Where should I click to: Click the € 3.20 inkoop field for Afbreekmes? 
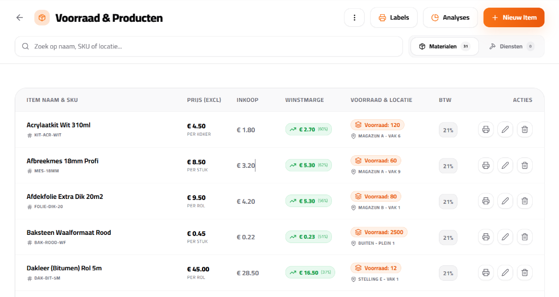coord(246,166)
